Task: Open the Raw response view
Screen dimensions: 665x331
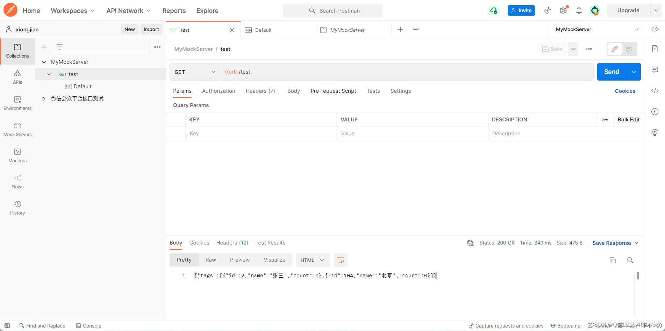Action: point(210,260)
